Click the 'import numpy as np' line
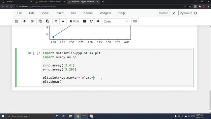 (60, 57)
